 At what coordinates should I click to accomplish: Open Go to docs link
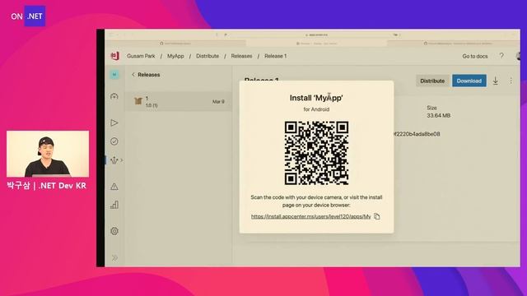coord(474,57)
